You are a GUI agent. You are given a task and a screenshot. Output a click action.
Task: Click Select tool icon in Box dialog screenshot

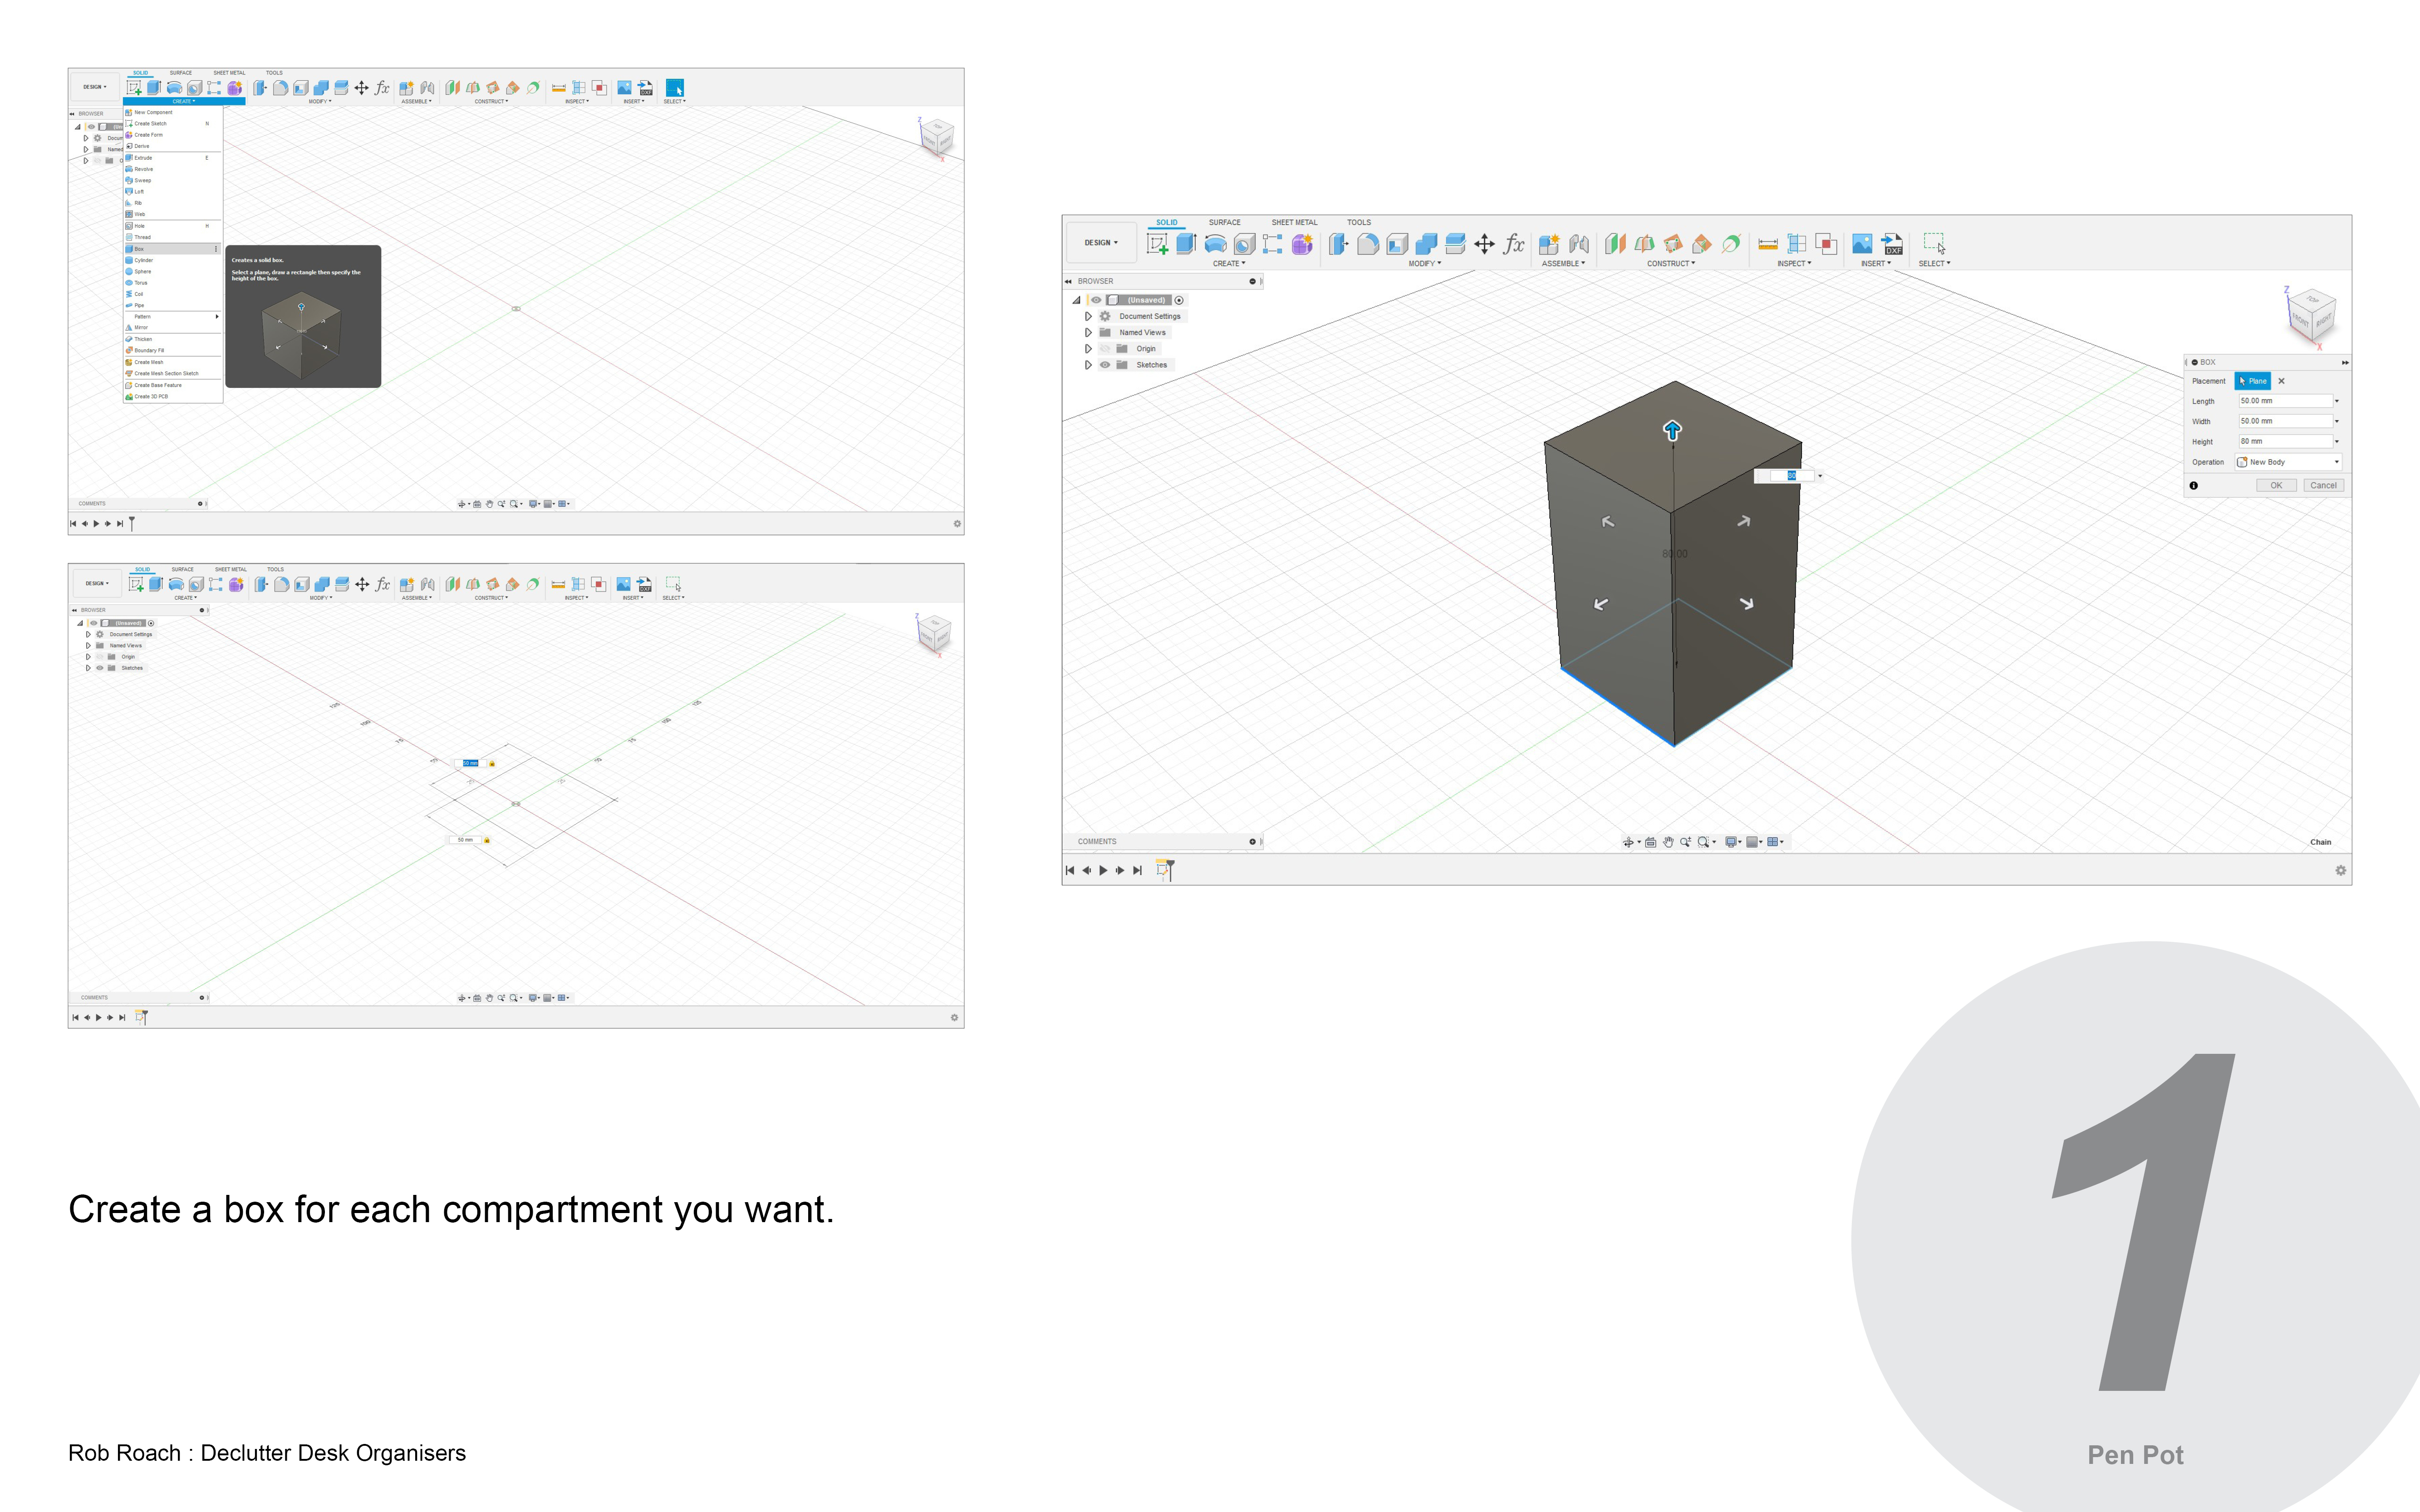[x=1934, y=244]
